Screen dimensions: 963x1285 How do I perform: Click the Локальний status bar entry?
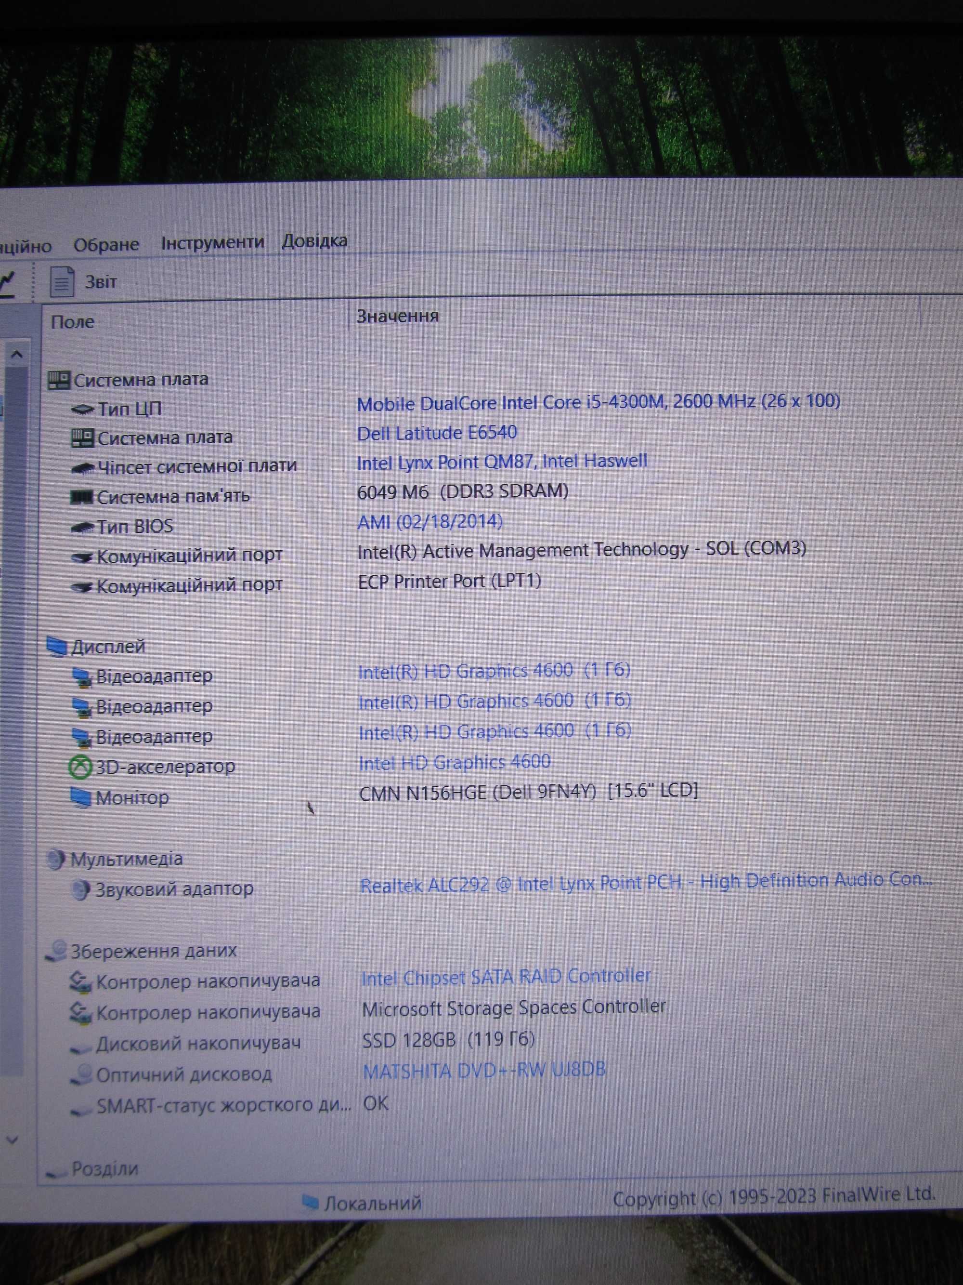point(362,1203)
